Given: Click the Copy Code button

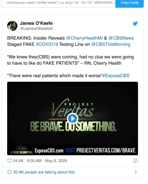Looking at the screenshot, I should [129, 3].
